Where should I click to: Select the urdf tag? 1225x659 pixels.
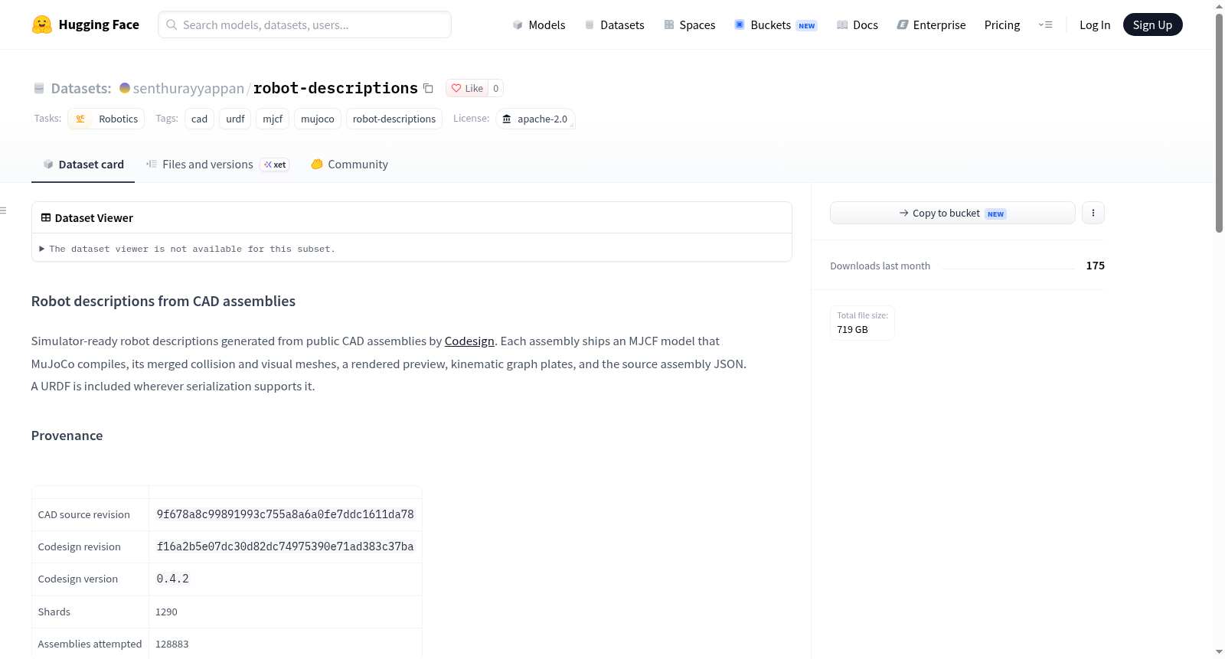[x=235, y=119]
